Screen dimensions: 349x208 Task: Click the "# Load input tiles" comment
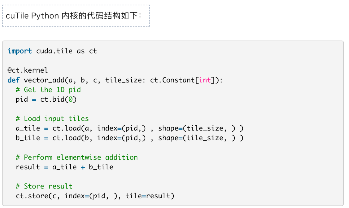(52, 119)
